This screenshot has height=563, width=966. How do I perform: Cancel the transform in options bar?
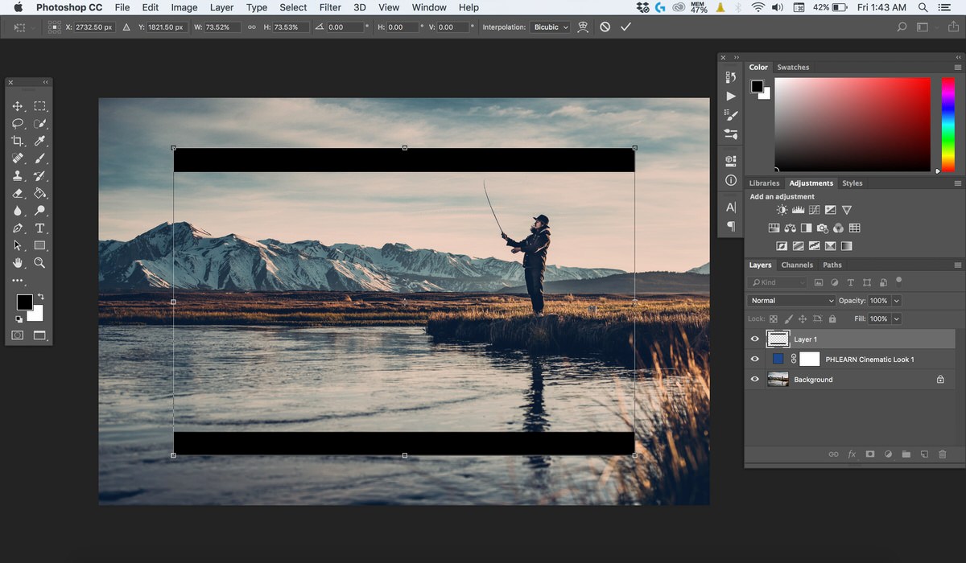coord(605,27)
